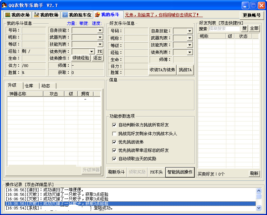Minimize the QQ农牧车乐助手 window

(x=245, y=6)
